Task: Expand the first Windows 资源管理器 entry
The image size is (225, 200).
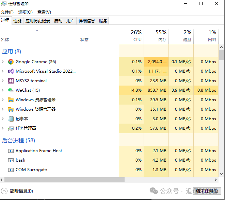Action: pyautogui.click(x=3, y=100)
